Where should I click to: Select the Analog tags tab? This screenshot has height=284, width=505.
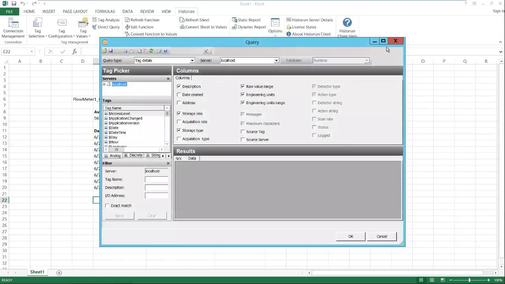pyautogui.click(x=113, y=155)
